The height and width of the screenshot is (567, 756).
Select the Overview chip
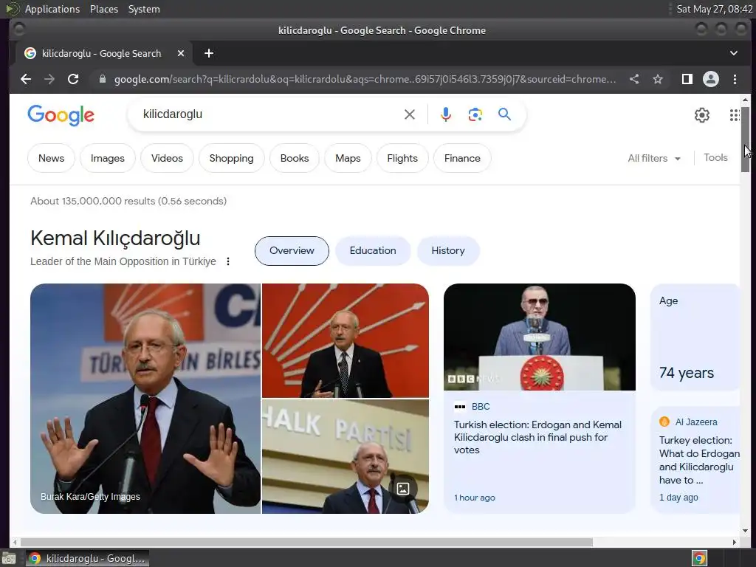(x=292, y=251)
